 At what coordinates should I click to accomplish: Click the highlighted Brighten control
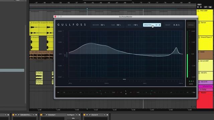[152, 25]
